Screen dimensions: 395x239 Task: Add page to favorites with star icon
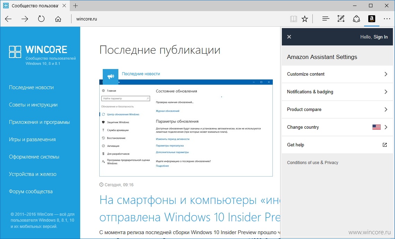(x=305, y=19)
